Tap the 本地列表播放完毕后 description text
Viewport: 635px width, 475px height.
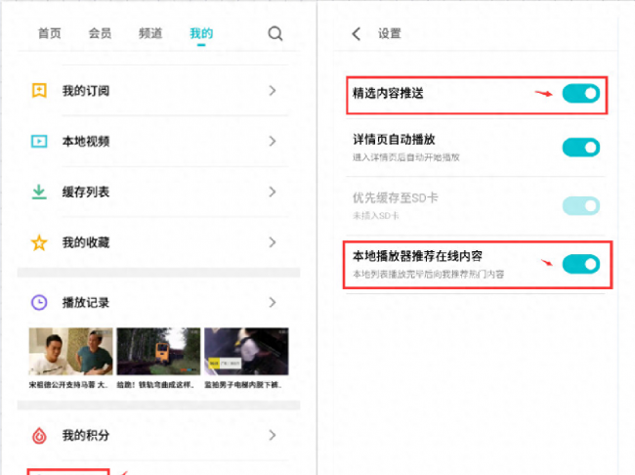[x=429, y=275]
